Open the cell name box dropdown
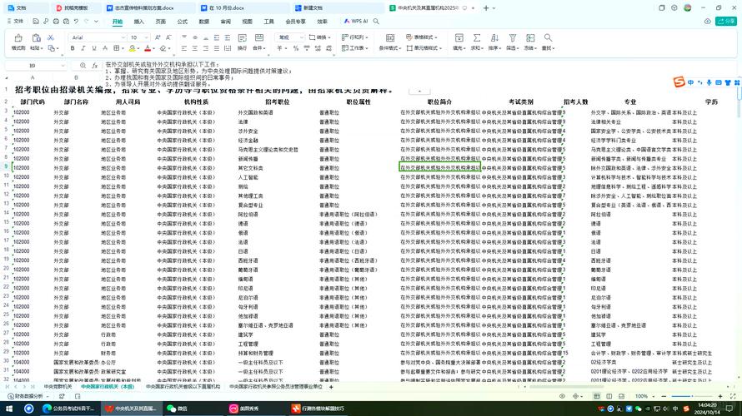Image resolution: width=742 pixels, height=416 pixels. [63, 66]
